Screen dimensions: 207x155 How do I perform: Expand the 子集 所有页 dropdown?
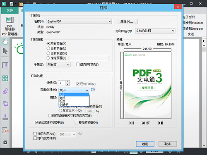pos(58,64)
